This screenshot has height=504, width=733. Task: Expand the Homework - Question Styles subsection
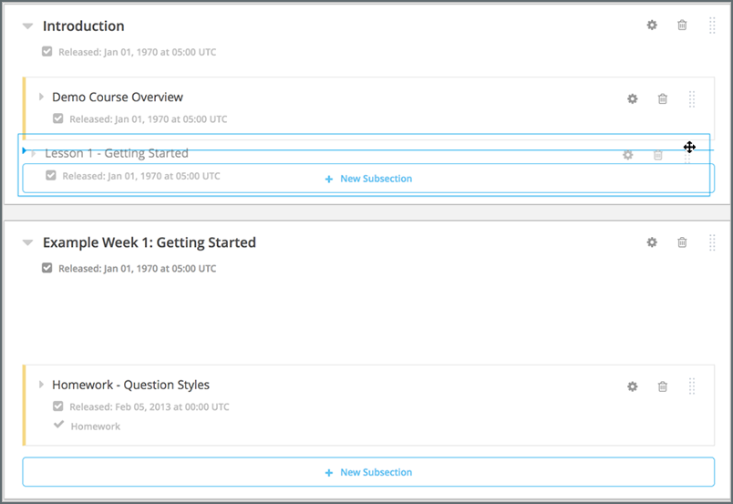(41, 385)
